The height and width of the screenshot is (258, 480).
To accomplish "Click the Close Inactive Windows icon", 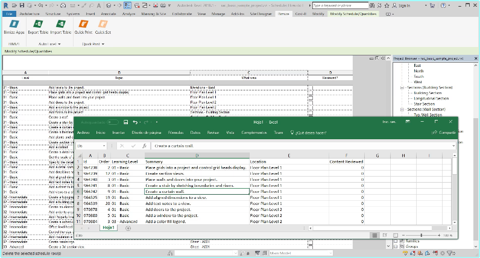I will 137,5.
